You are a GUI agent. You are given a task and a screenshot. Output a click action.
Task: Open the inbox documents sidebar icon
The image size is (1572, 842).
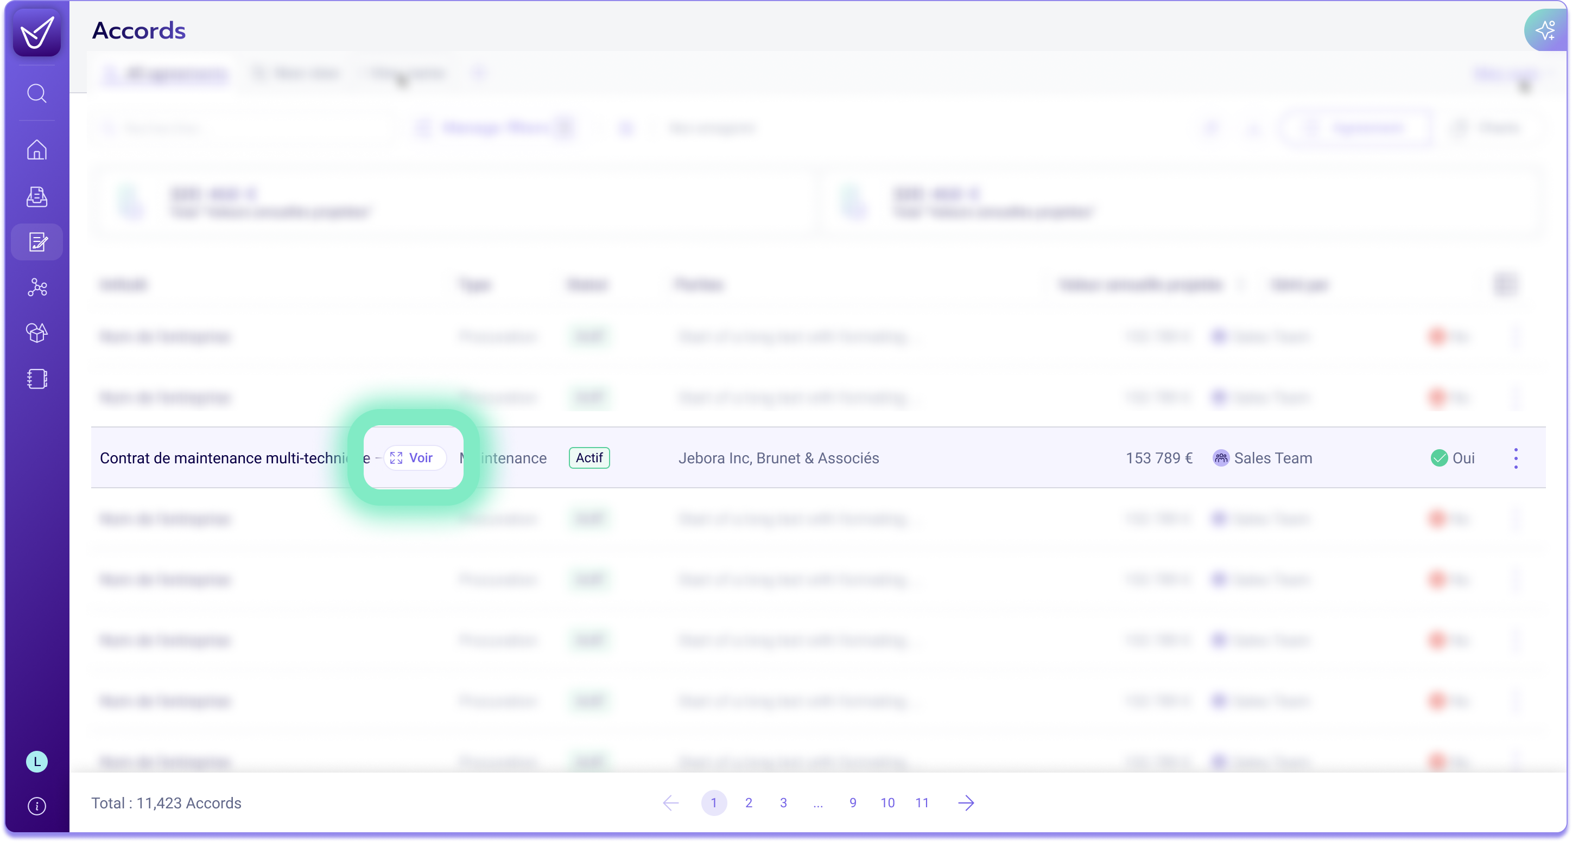[x=36, y=196]
